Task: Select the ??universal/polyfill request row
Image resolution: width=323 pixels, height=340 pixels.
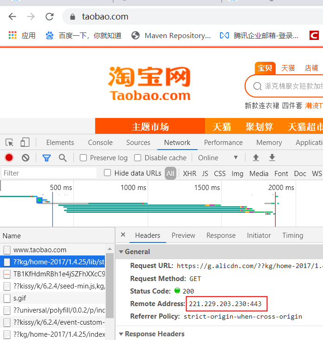Action: coord(53,310)
